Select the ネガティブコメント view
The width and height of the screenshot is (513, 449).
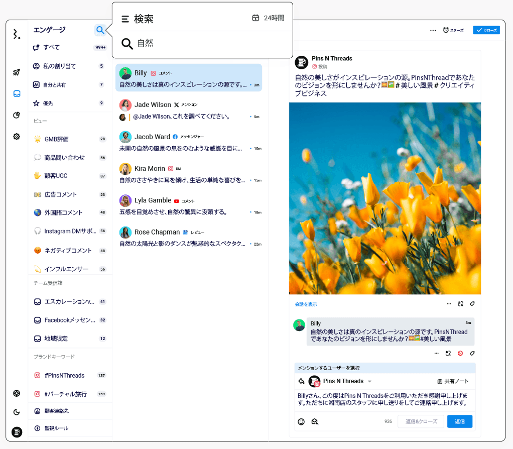pyautogui.click(x=68, y=251)
